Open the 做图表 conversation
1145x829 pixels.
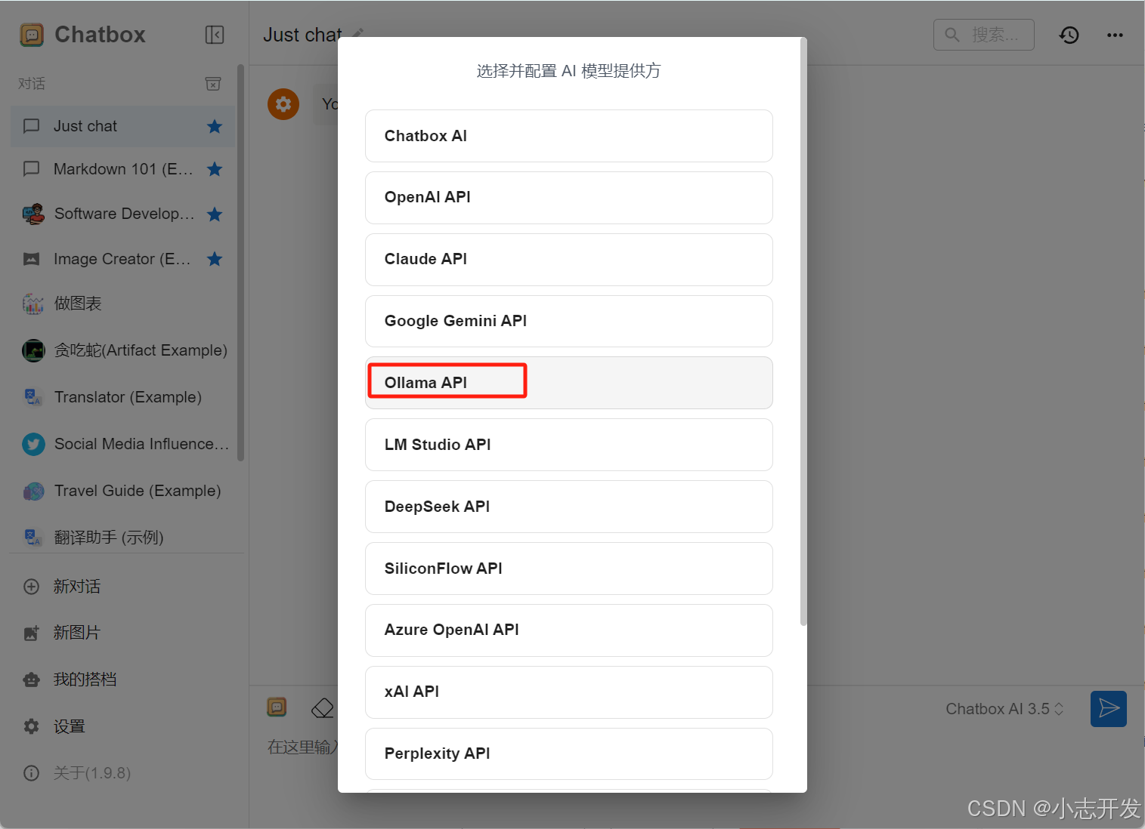(x=122, y=304)
